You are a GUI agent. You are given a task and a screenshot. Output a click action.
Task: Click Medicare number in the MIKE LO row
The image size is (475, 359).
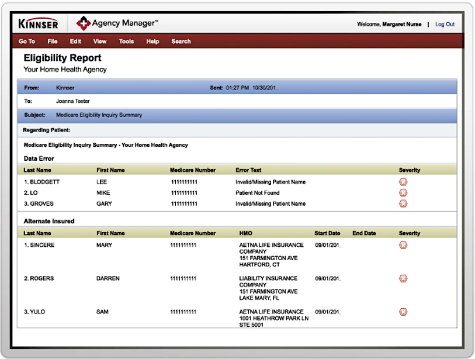pyautogui.click(x=184, y=193)
